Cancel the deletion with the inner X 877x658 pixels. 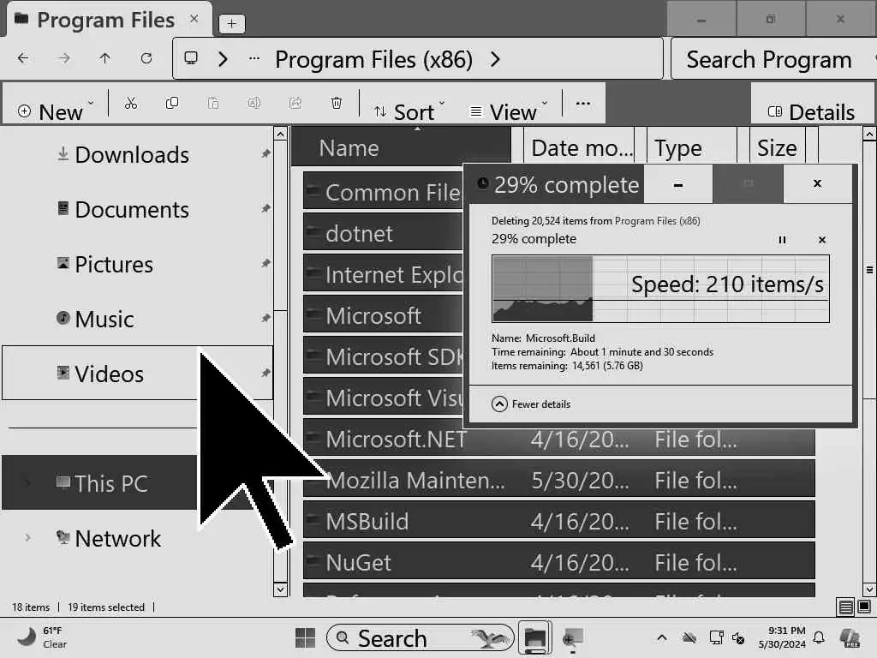point(821,240)
